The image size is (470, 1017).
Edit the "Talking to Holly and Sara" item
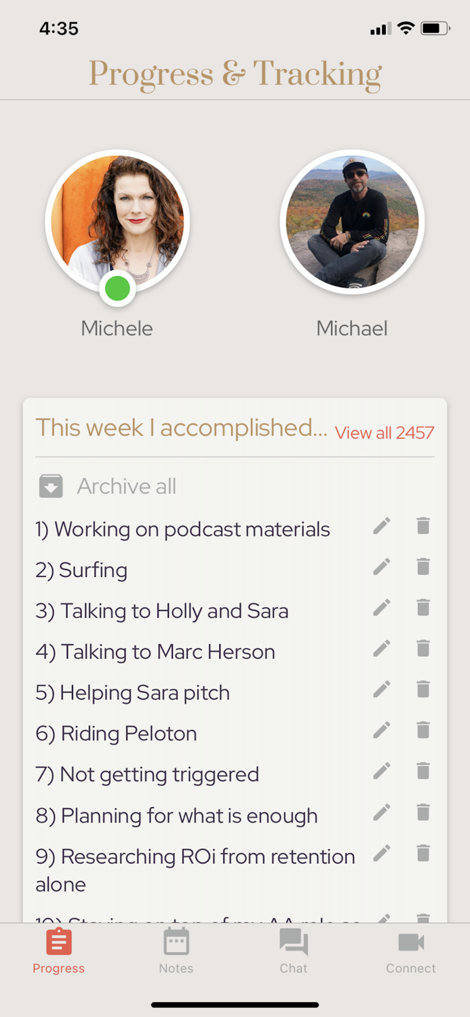tap(382, 607)
